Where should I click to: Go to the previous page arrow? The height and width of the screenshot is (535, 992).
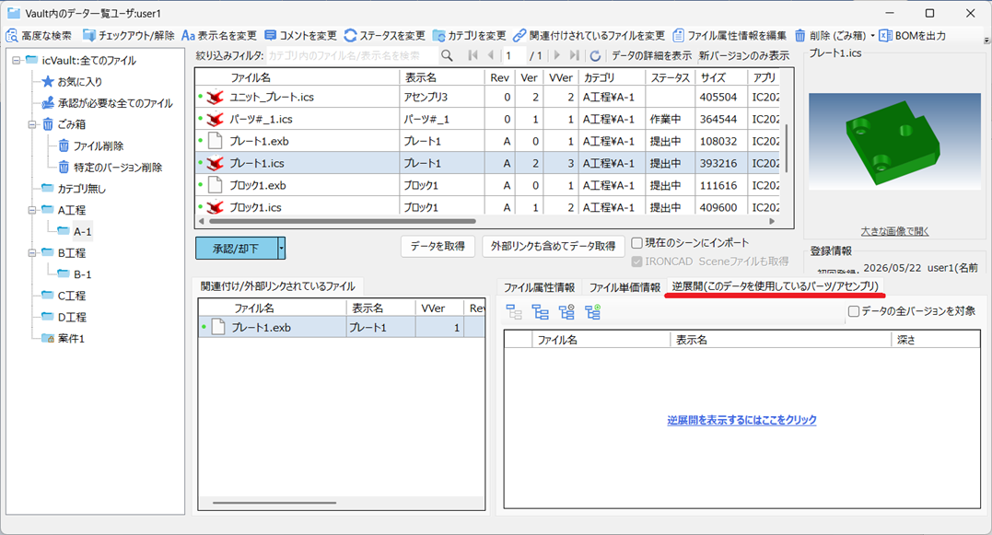pos(490,55)
